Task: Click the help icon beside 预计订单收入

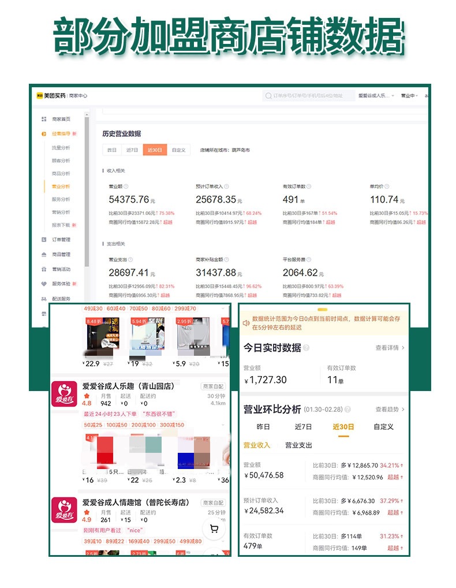Action: (226, 187)
